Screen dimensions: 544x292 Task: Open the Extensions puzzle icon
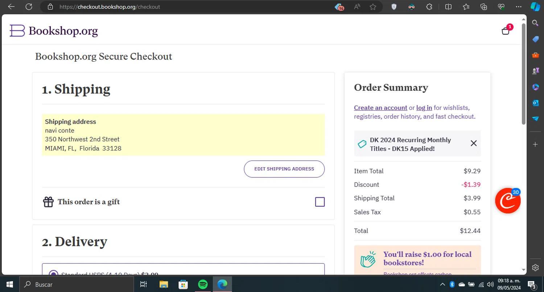tap(429, 7)
